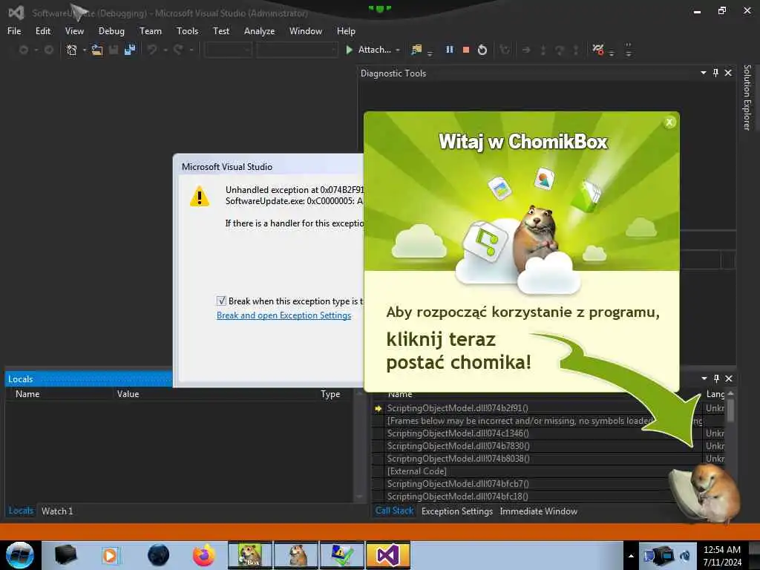Click the Navigate Forward icon

48,50
